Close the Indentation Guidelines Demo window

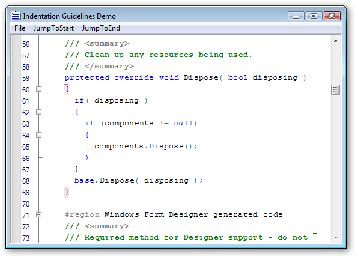point(332,16)
